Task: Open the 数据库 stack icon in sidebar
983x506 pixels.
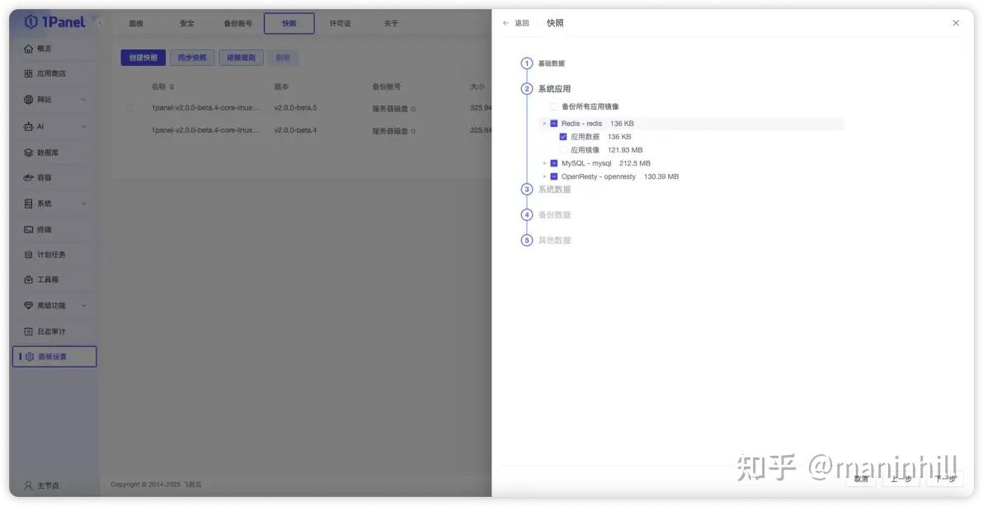Action: 28,152
